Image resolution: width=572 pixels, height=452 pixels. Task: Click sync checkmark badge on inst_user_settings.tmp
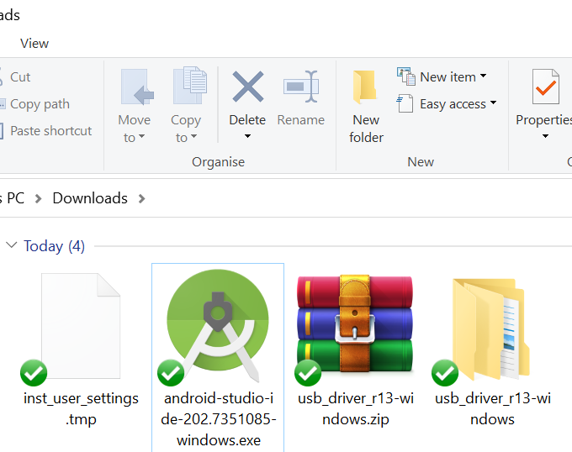[34, 372]
